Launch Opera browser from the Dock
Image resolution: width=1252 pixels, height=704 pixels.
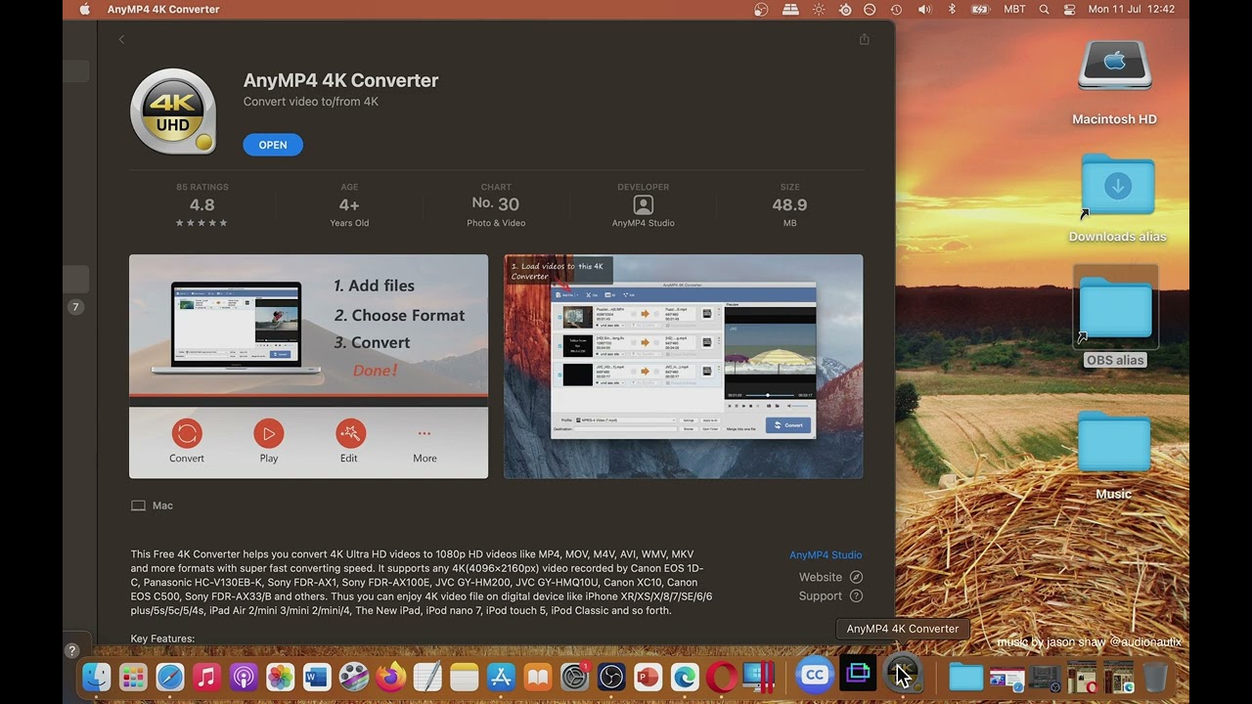tap(722, 677)
